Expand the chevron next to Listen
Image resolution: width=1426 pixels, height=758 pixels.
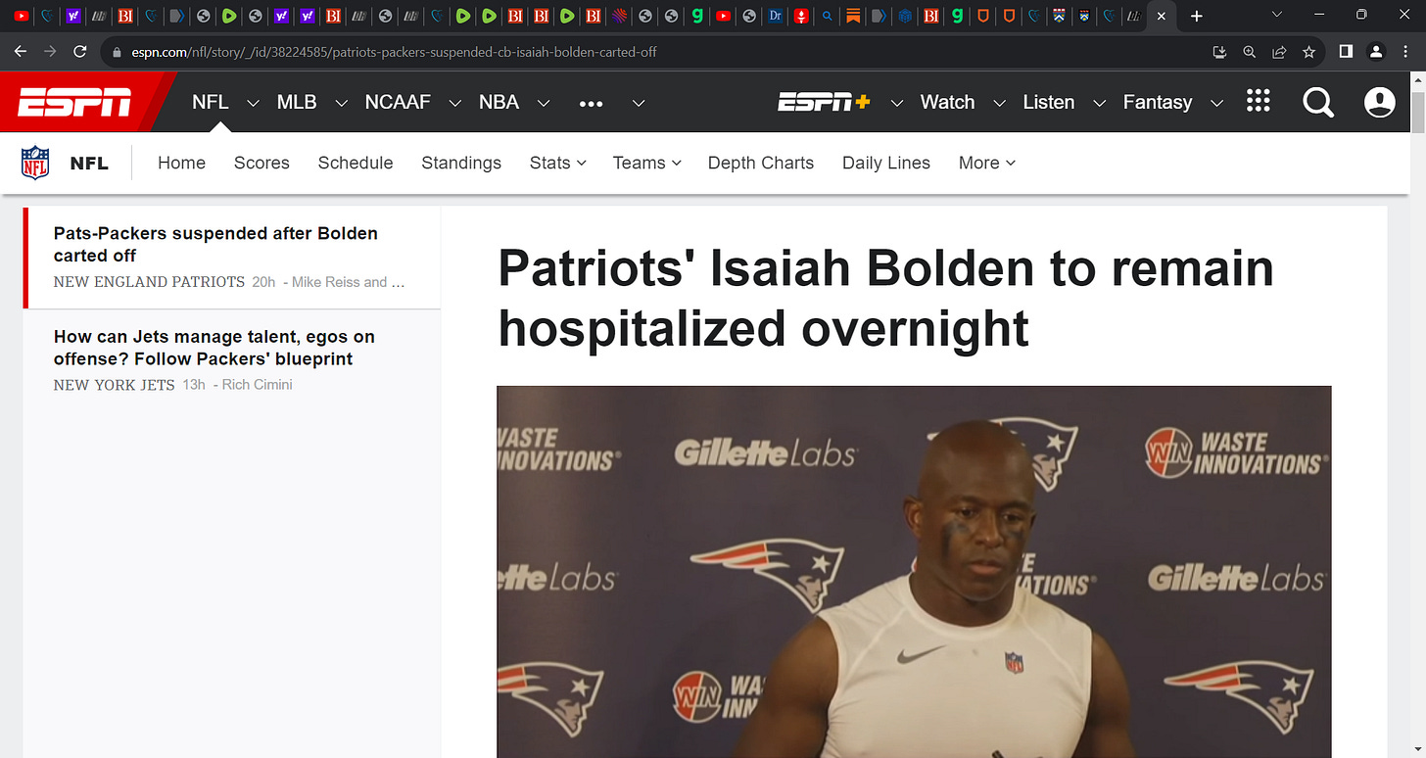(x=1099, y=103)
